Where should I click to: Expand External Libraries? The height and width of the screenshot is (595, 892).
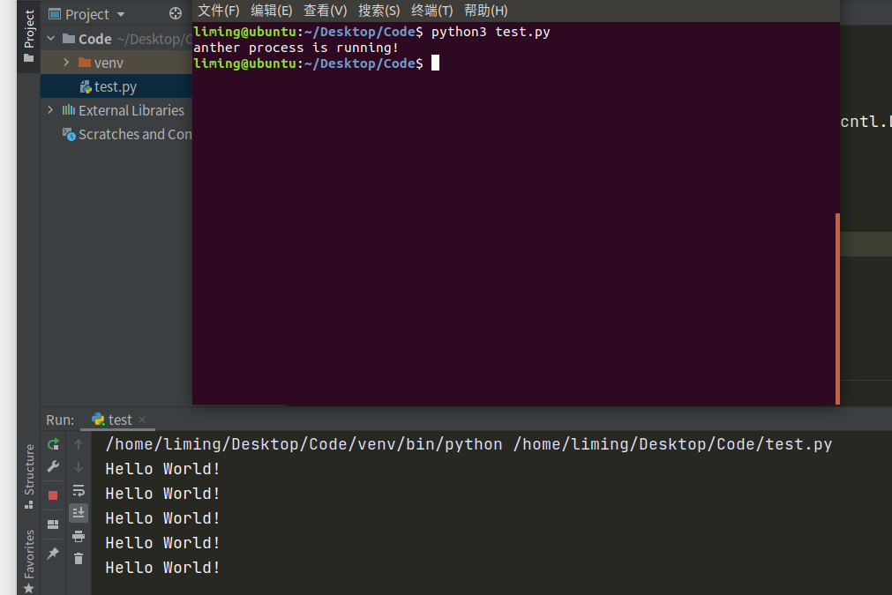[x=50, y=110]
